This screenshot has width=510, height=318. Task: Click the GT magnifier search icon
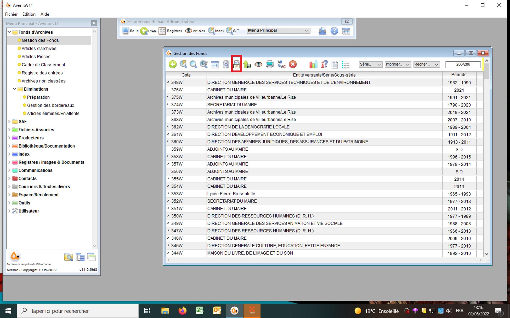point(204,64)
